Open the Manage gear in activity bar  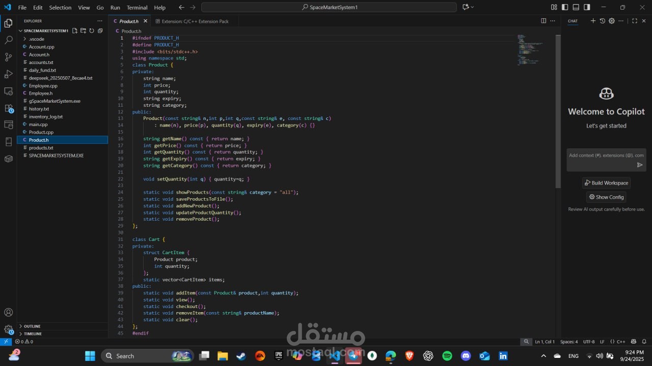coord(8,329)
